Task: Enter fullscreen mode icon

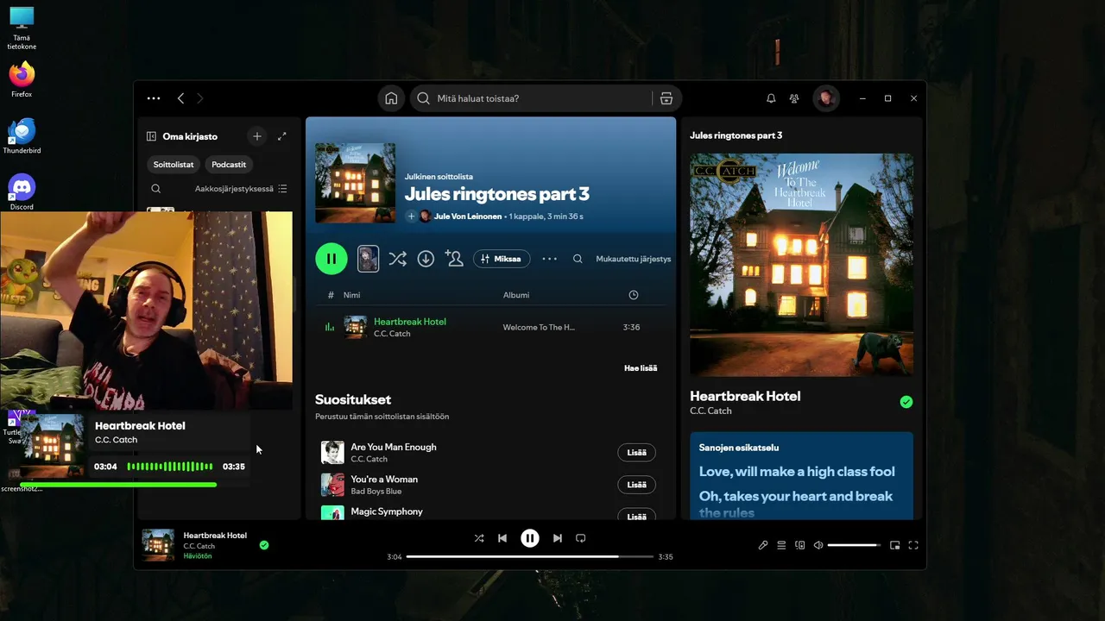Action: [913, 545]
